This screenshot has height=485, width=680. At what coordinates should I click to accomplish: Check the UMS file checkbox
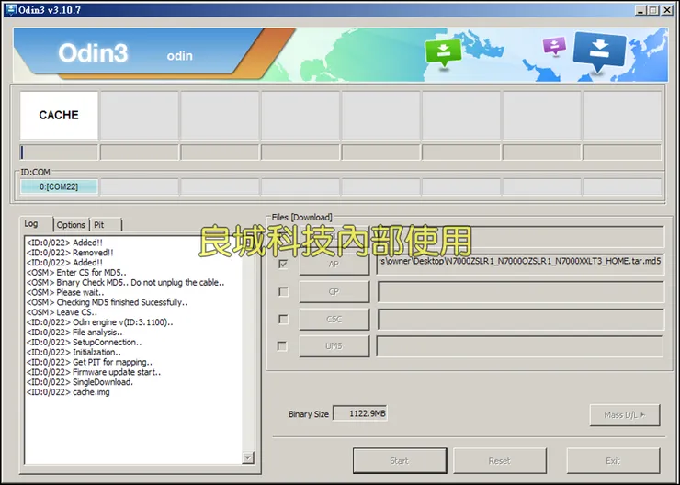pyautogui.click(x=282, y=346)
